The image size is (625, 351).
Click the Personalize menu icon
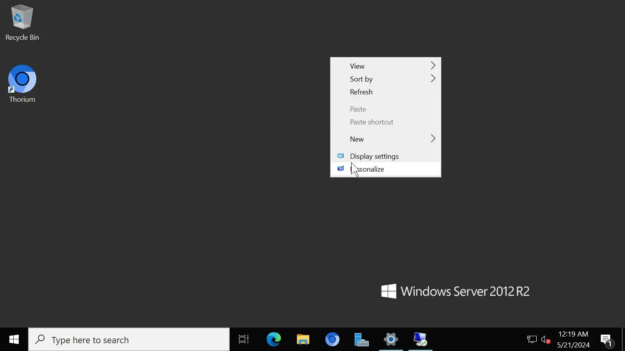click(341, 169)
